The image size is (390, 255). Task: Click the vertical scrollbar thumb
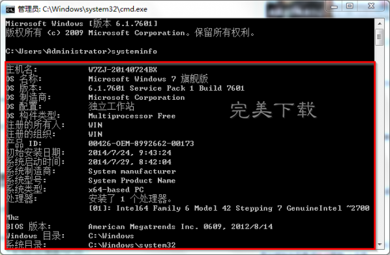tap(380, 37)
